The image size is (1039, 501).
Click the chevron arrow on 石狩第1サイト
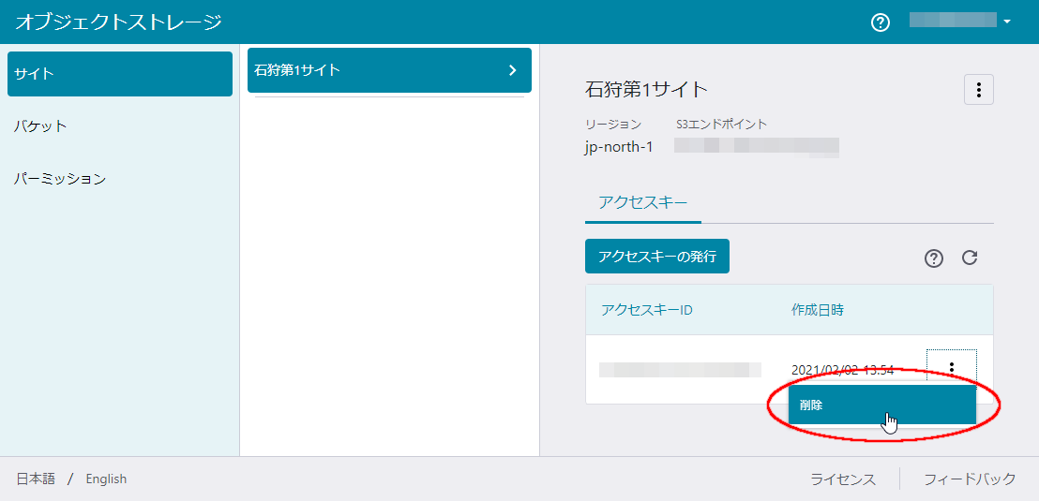pyautogui.click(x=512, y=70)
